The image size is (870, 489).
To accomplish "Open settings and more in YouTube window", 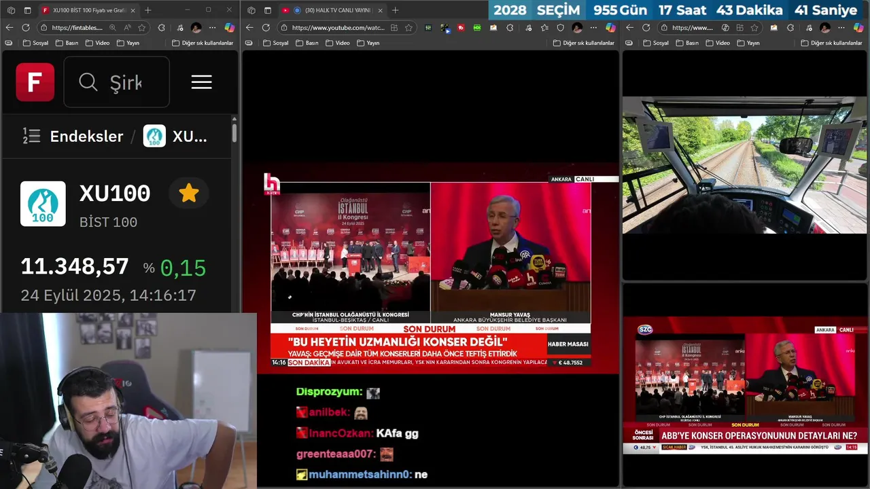I will pos(594,27).
